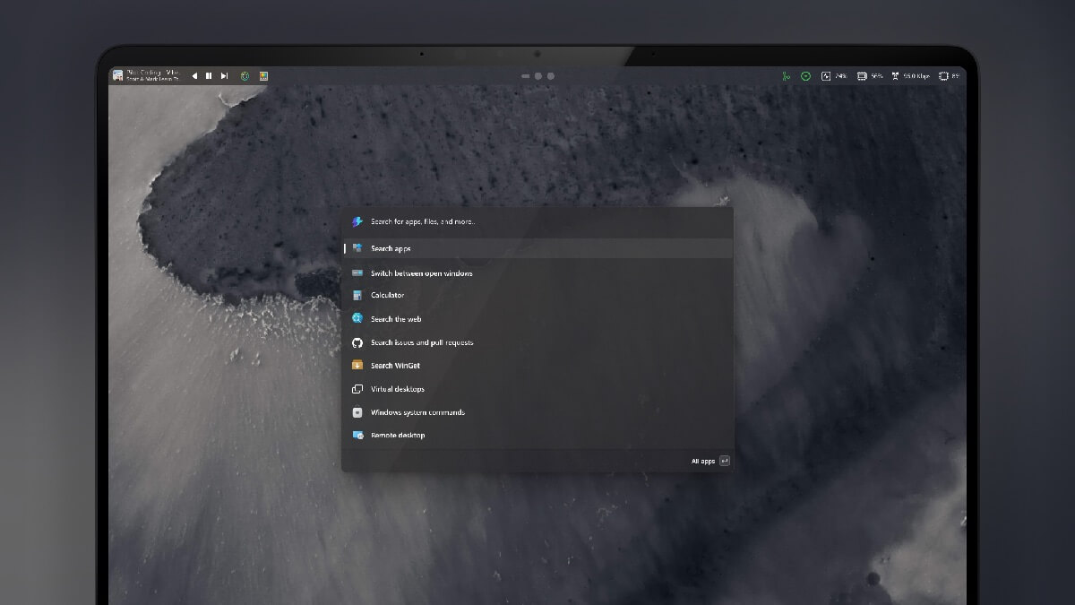Pause the currently playing track
1075x605 pixels.
coord(208,75)
